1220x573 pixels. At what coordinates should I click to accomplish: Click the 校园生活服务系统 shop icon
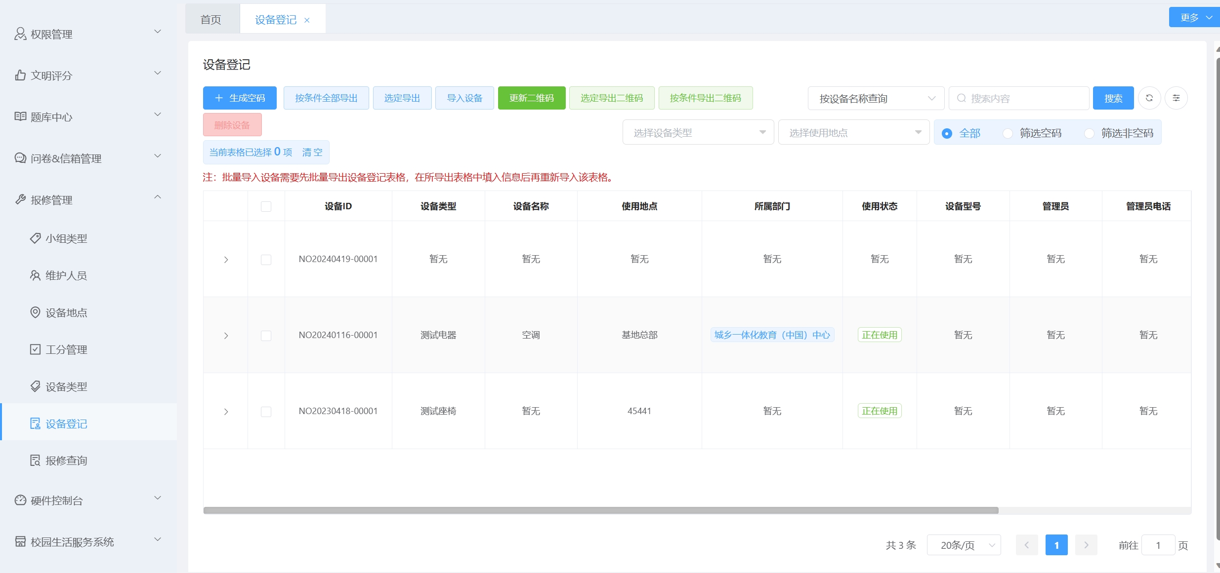click(20, 541)
